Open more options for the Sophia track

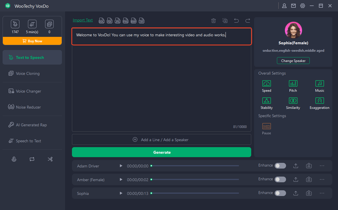point(322,193)
